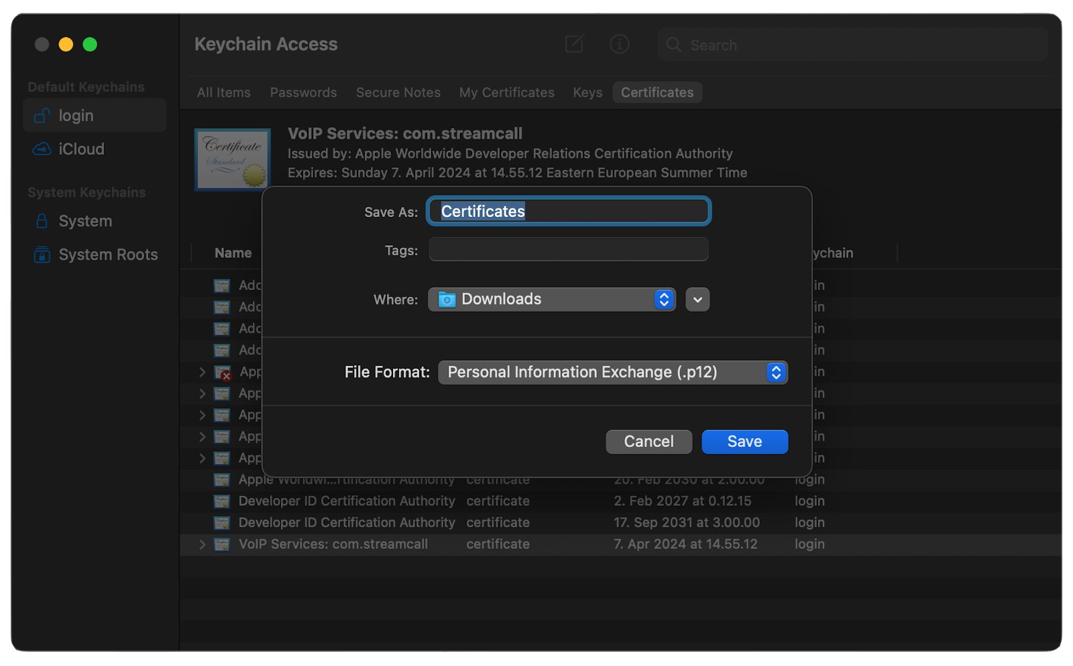1073x666 pixels.
Task: Open the Where location dropdown
Action: [551, 299]
